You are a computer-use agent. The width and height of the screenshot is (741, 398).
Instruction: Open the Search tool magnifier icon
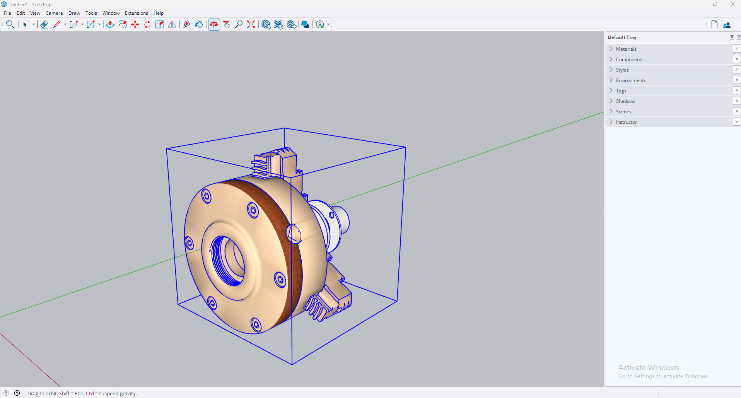pyautogui.click(x=10, y=24)
